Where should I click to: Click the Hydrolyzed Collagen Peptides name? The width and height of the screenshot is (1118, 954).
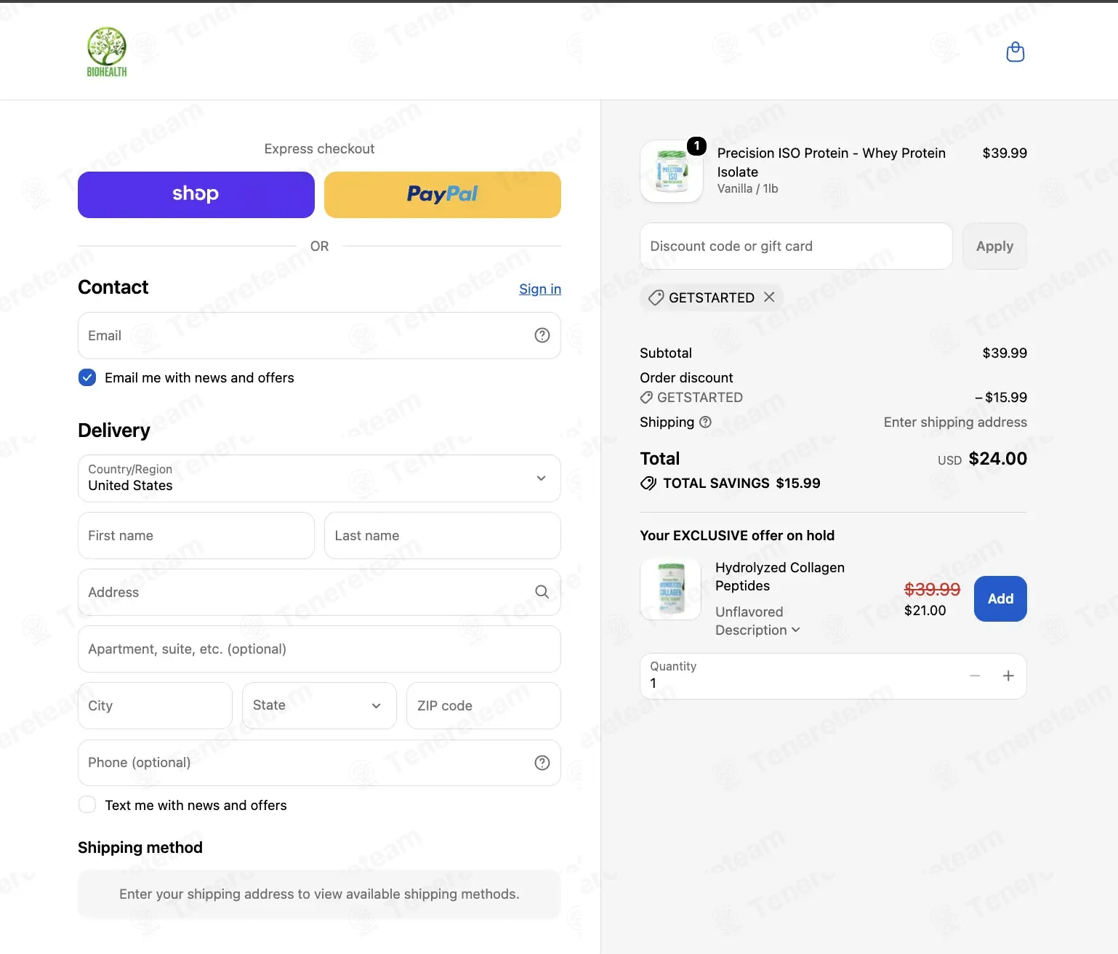[x=780, y=577]
